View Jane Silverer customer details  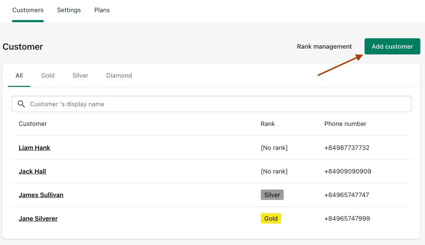(x=38, y=219)
